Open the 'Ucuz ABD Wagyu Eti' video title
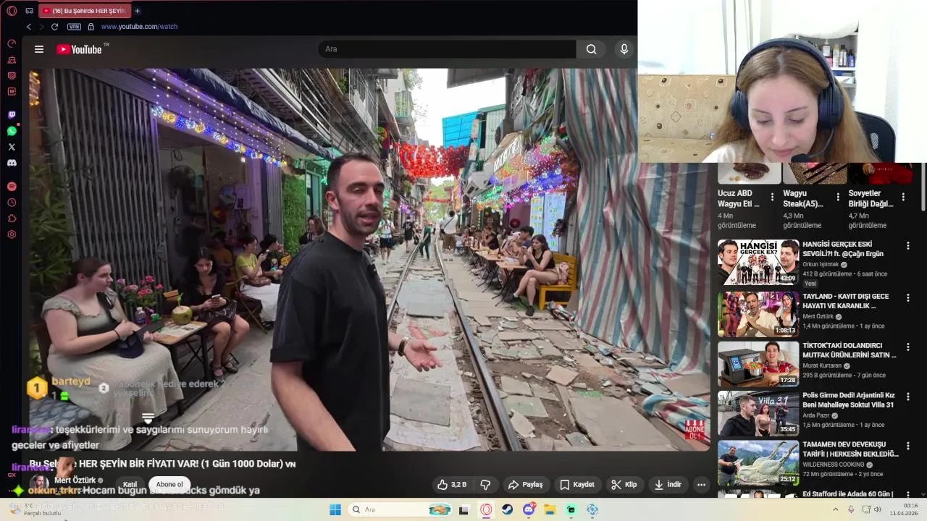Image resolution: width=927 pixels, height=521 pixels. [x=739, y=198]
